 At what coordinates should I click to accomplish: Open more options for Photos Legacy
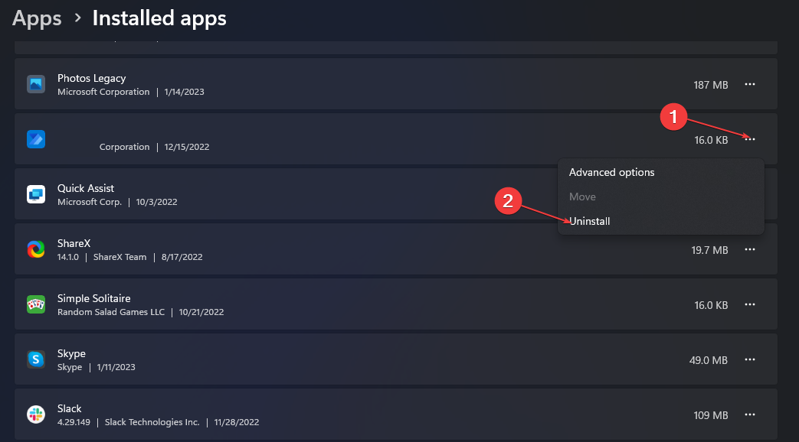[x=749, y=84]
